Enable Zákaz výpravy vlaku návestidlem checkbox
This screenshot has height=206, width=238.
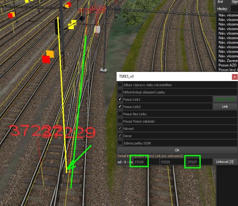click(120, 85)
